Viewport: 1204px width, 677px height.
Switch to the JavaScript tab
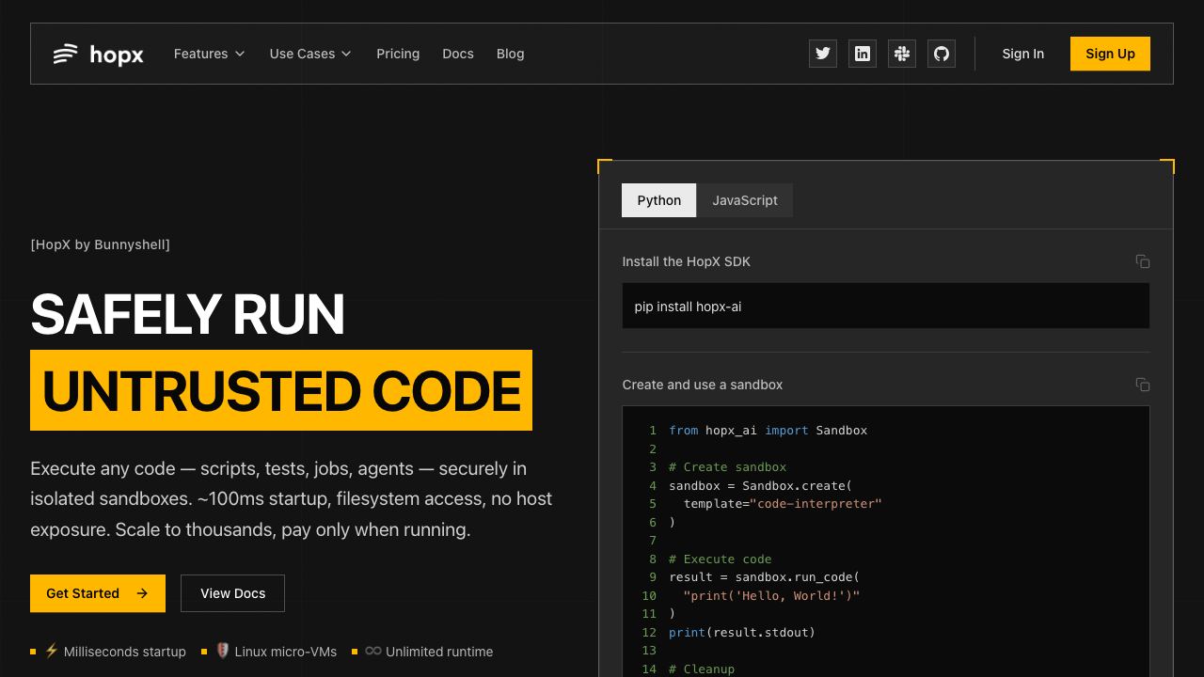pyautogui.click(x=745, y=200)
